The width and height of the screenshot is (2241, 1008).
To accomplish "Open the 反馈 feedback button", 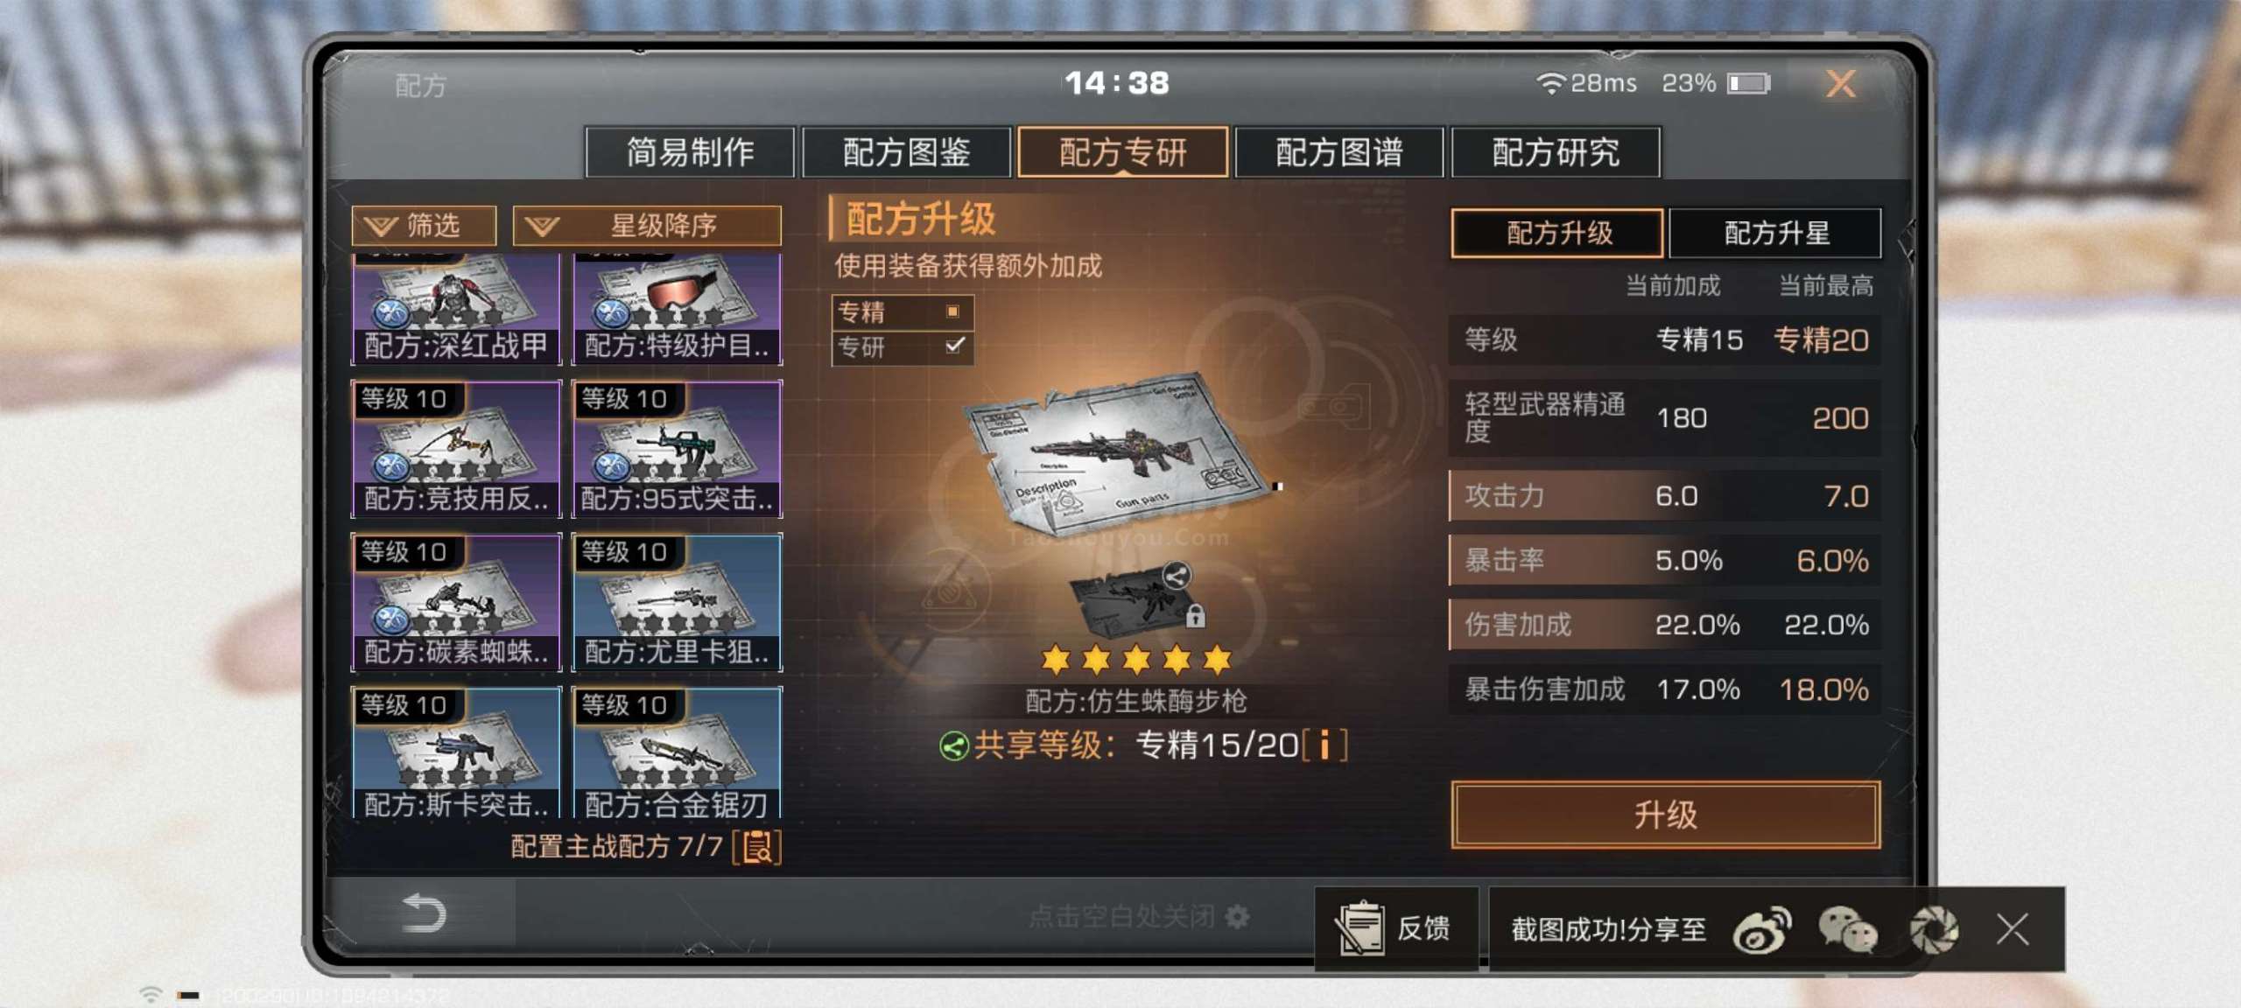I will pos(1396,928).
